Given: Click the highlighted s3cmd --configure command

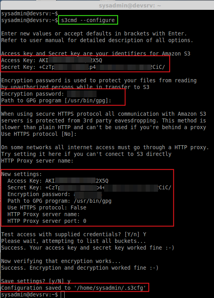Looking at the screenshot, I should [88, 20].
